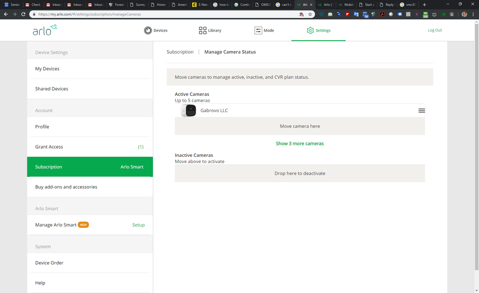This screenshot has height=293, width=479.
Task: Click the red Adobe Acrobat extension icon
Action: 382,14
